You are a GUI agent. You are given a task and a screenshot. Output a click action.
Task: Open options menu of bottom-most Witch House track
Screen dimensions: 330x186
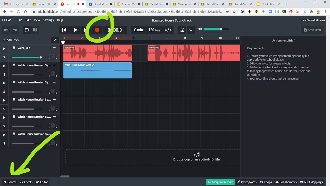[55, 134]
